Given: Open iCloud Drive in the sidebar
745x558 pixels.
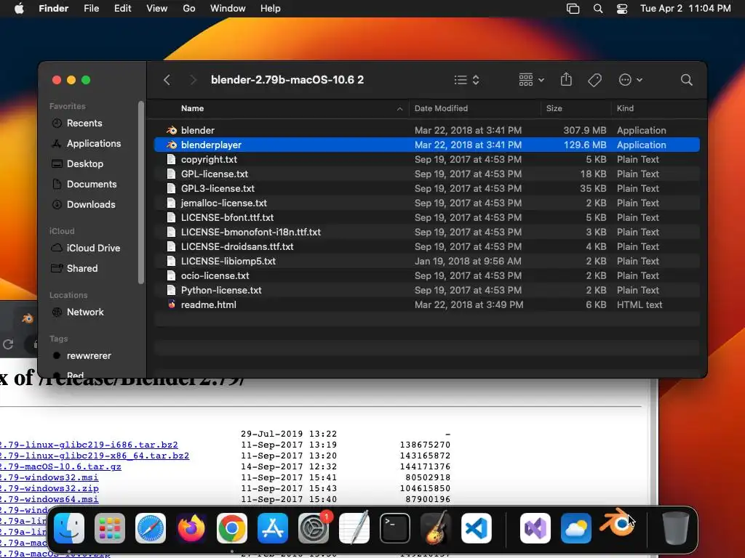Looking at the screenshot, I should click(93, 248).
